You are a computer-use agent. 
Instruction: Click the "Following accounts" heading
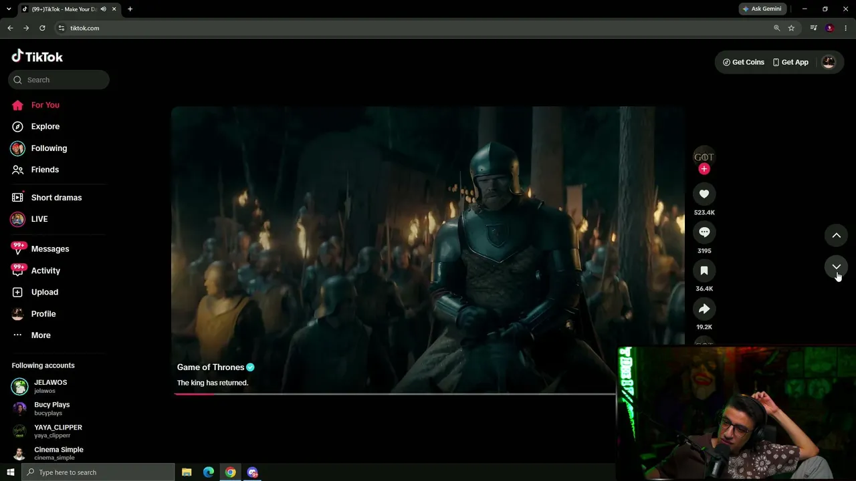click(43, 365)
